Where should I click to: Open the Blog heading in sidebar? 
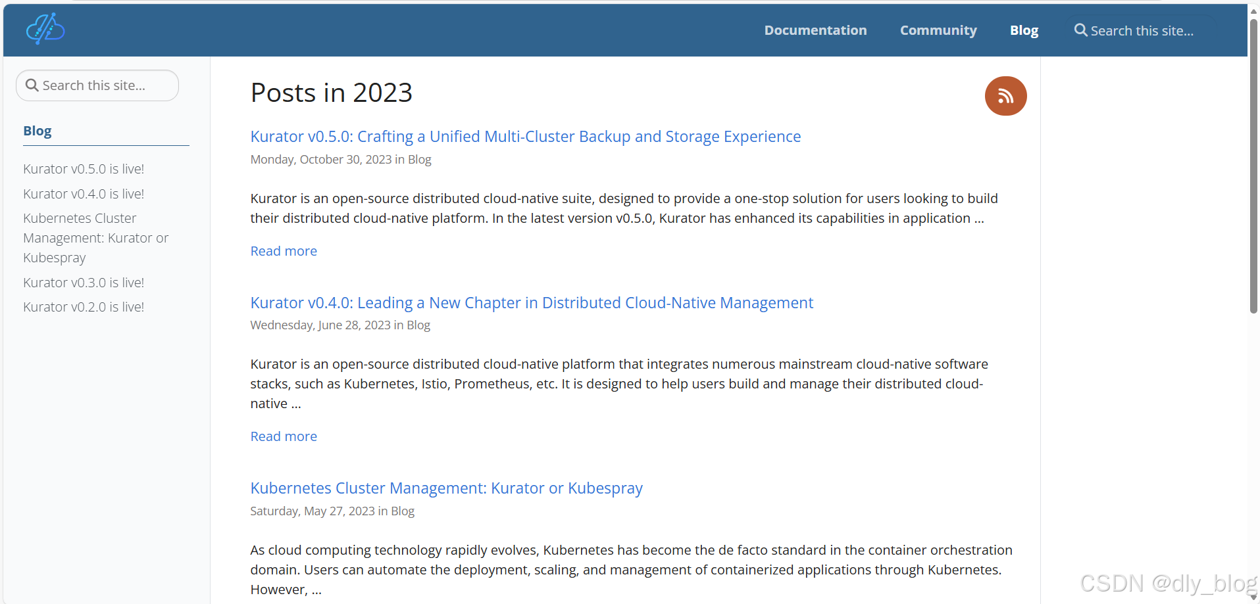pyautogui.click(x=38, y=131)
